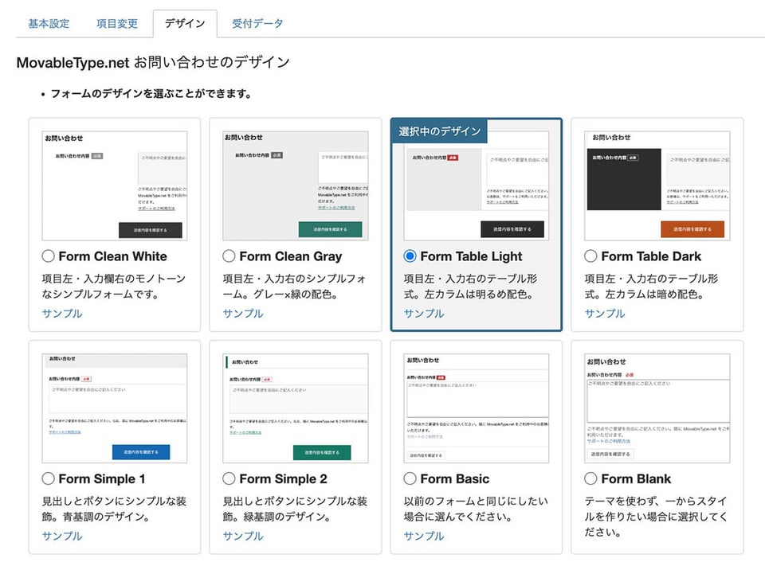Click the Form Basic label text
This screenshot has height=570, width=765.
pos(455,478)
